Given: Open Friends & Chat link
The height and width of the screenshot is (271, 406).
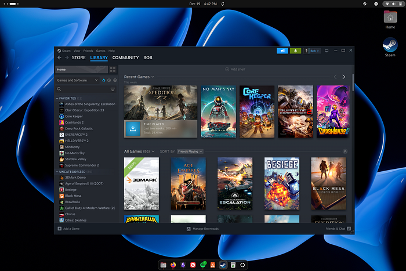Looking at the screenshot, I should 335,229.
